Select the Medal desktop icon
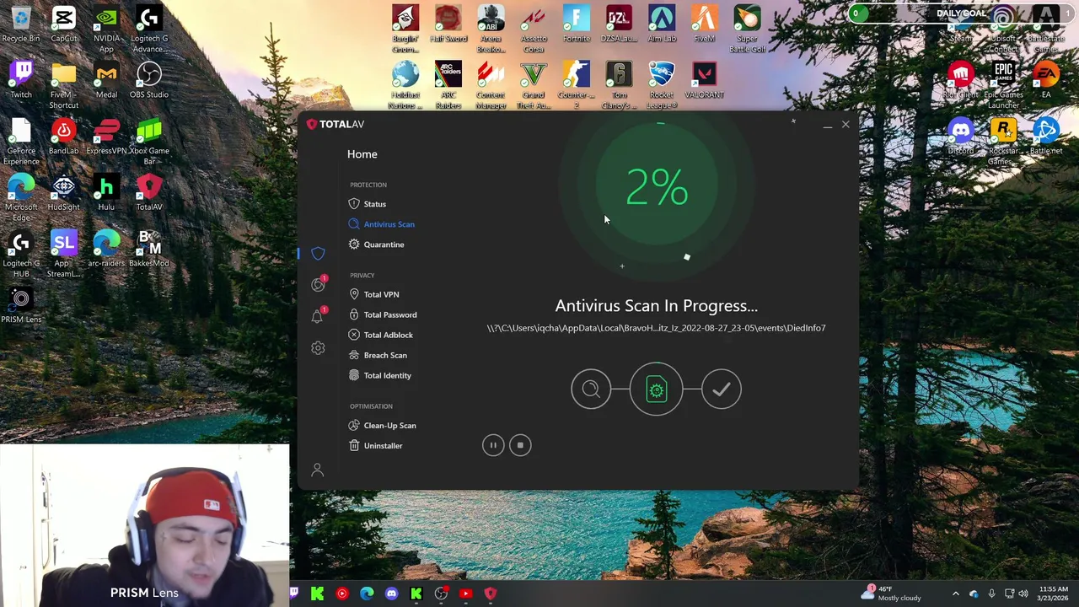Image resolution: width=1079 pixels, height=607 pixels. (x=106, y=80)
